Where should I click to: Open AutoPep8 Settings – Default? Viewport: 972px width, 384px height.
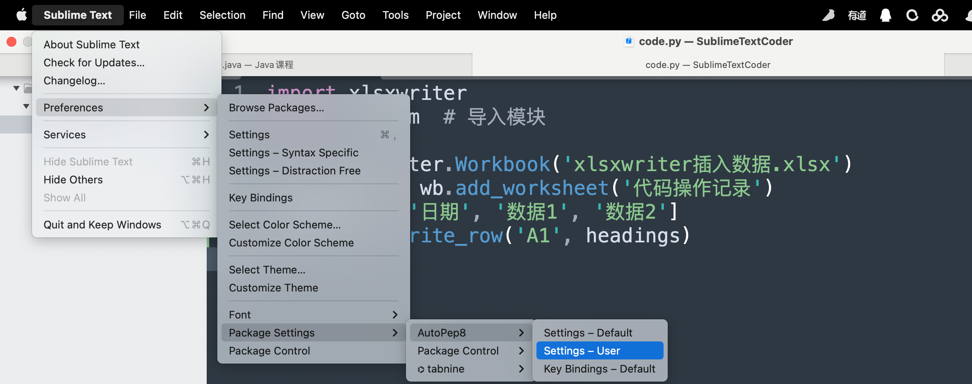click(600, 332)
